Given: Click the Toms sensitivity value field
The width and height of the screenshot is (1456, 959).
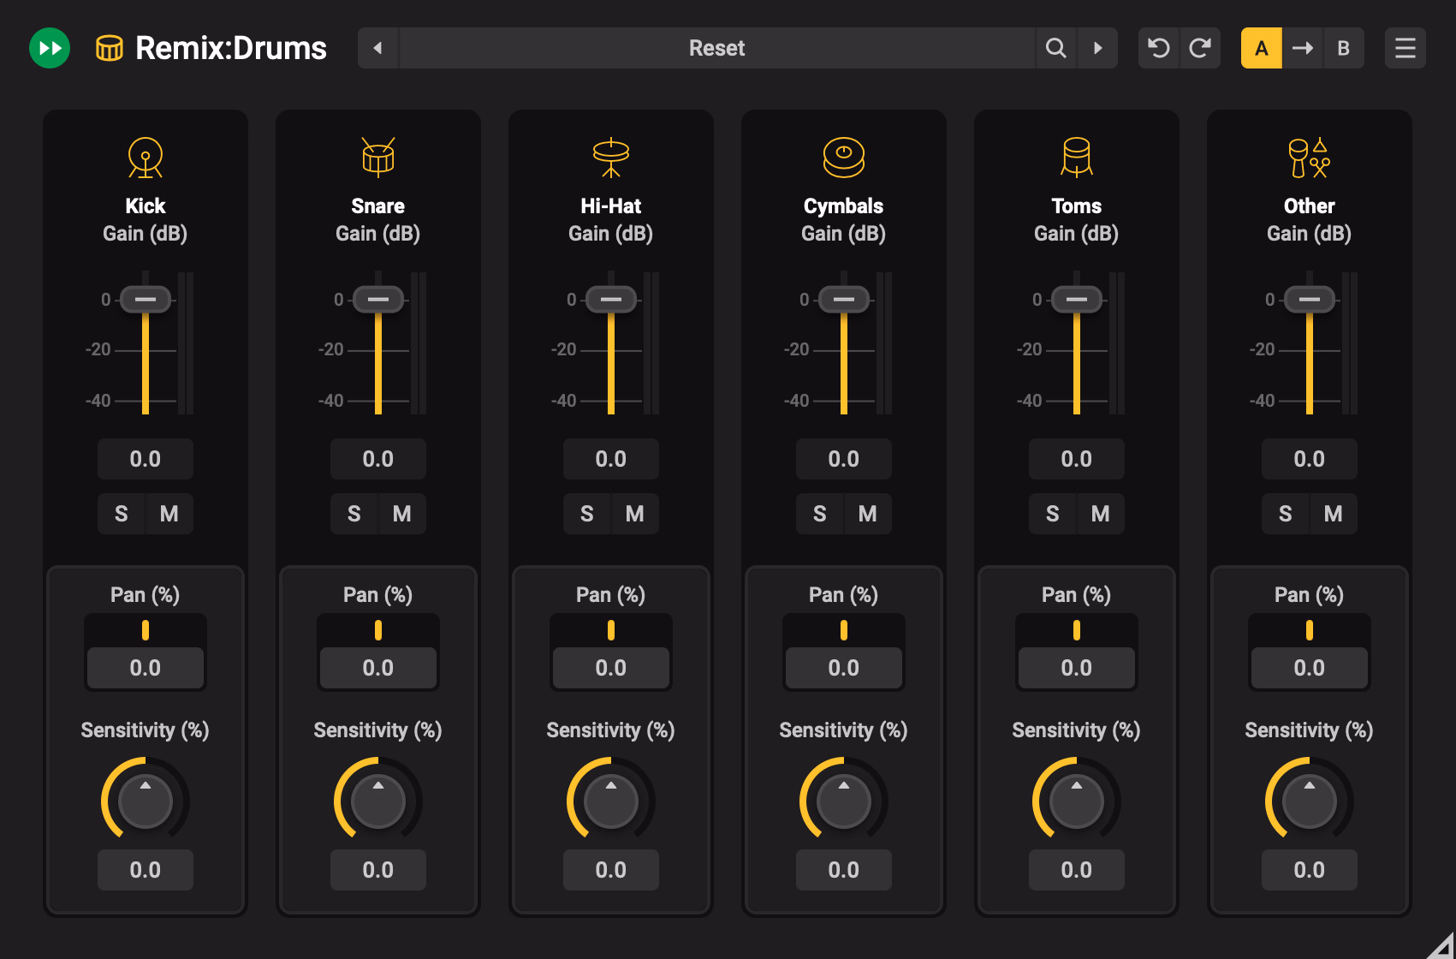Looking at the screenshot, I should (x=1077, y=870).
